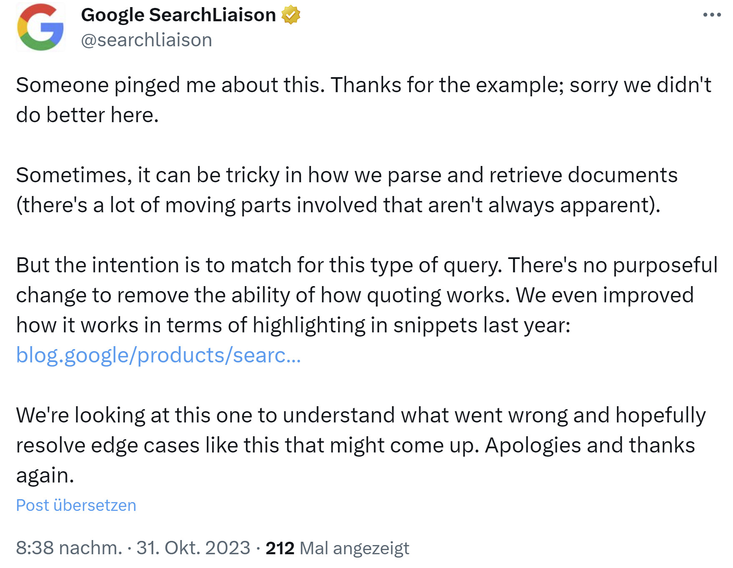Click the gold verified badge
733x568 pixels.
290,15
